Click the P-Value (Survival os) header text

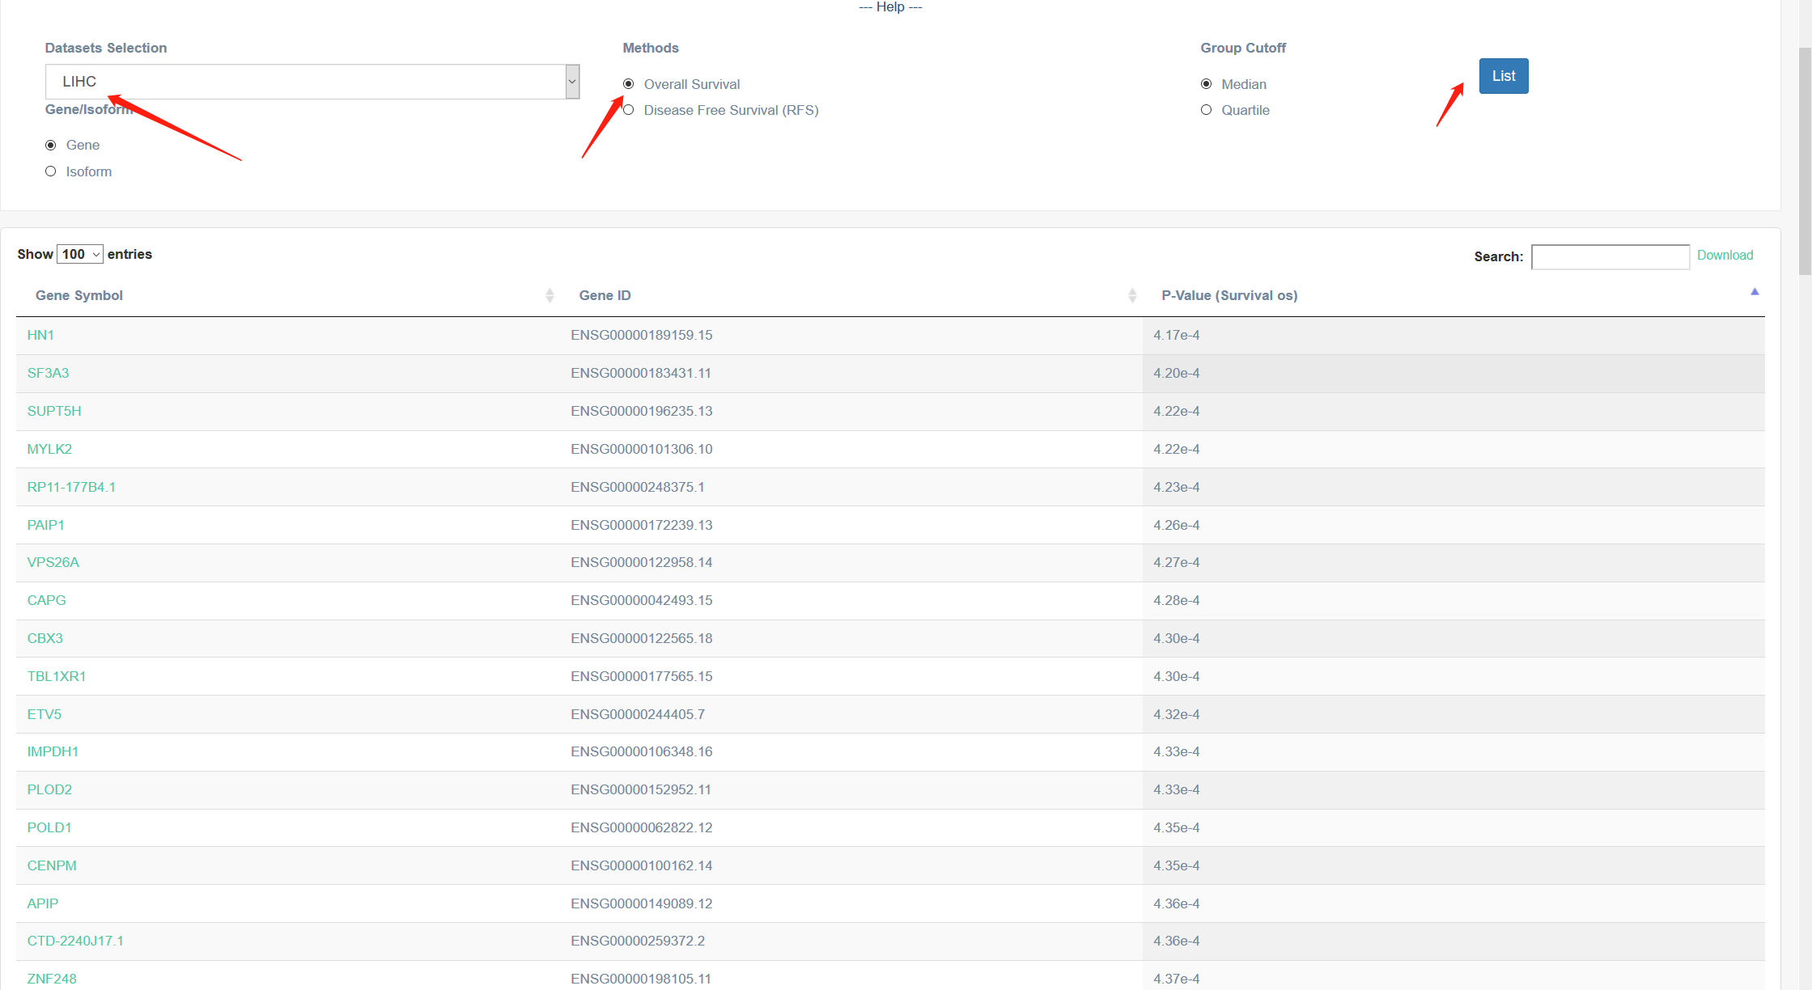point(1229,295)
